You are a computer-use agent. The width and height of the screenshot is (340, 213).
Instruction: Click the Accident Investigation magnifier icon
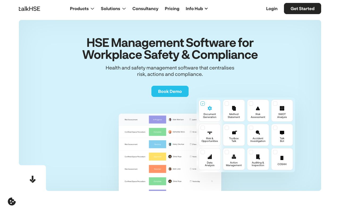[258, 132]
